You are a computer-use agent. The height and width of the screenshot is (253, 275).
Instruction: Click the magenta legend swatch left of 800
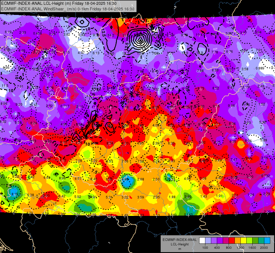click(x=226, y=241)
